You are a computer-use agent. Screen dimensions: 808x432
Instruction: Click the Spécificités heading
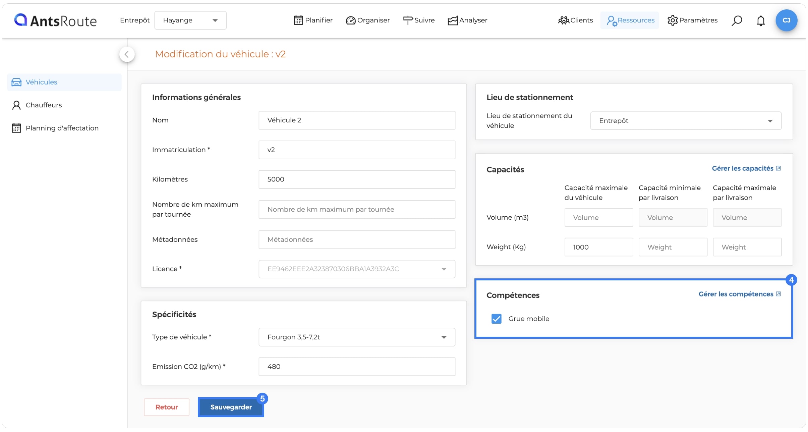pyautogui.click(x=174, y=315)
